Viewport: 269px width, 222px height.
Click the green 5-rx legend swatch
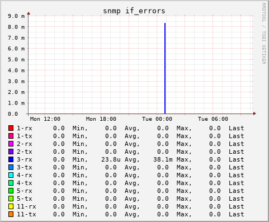click(x=11, y=191)
